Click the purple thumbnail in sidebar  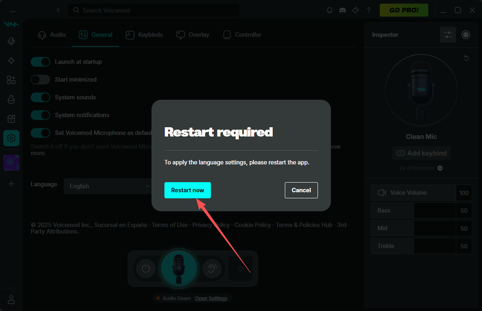point(11,163)
